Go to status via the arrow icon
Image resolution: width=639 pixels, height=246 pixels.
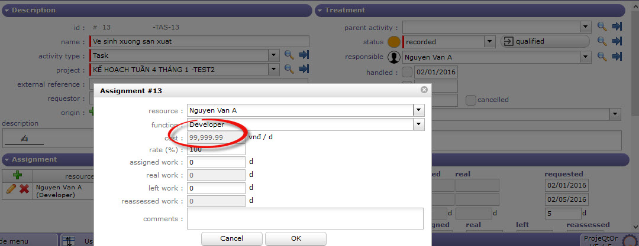click(x=617, y=41)
